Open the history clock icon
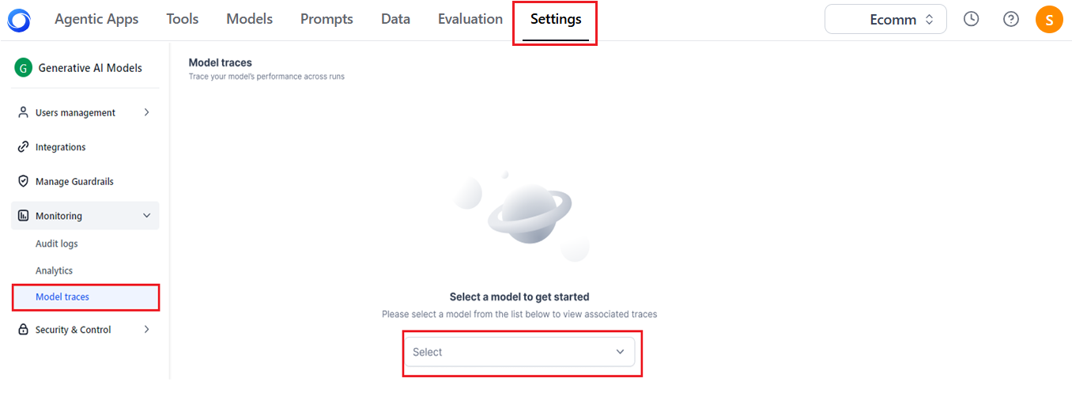The width and height of the screenshot is (1072, 397). click(971, 19)
